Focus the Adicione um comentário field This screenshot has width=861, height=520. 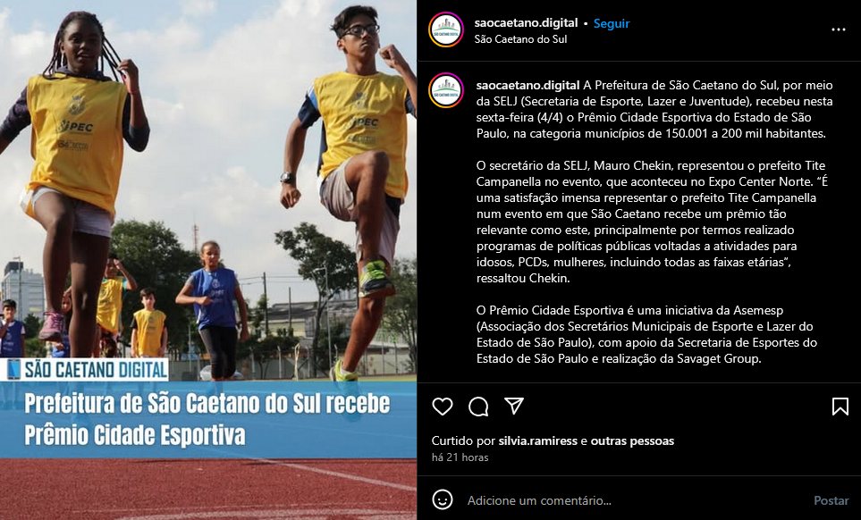tap(631, 500)
